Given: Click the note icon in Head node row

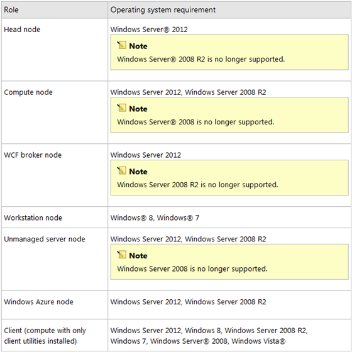Looking at the screenshot, I should tap(121, 45).
